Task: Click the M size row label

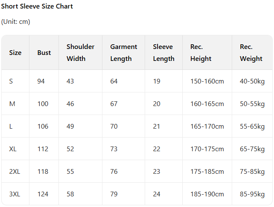Action: 12,104
